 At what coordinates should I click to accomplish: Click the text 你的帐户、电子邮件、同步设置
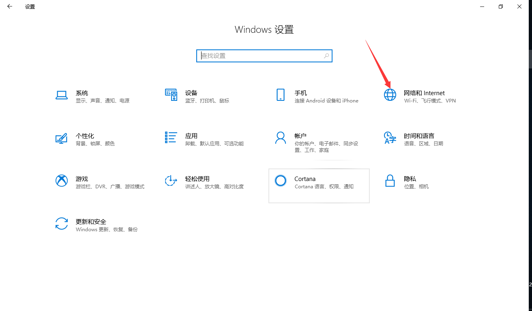(326, 147)
